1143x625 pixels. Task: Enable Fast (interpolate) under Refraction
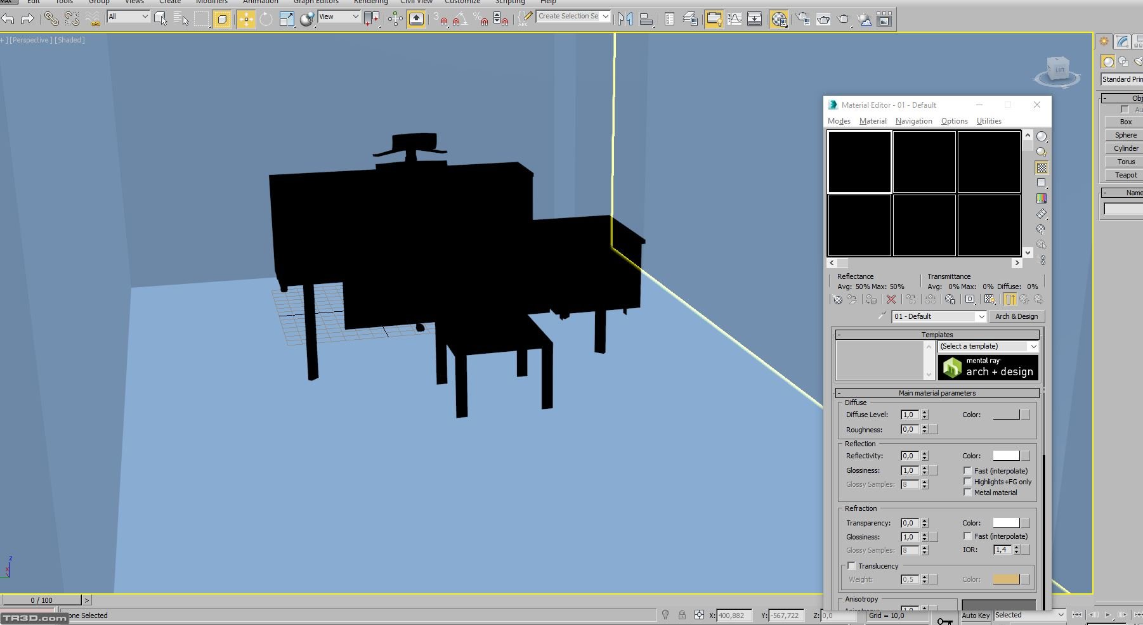click(967, 536)
